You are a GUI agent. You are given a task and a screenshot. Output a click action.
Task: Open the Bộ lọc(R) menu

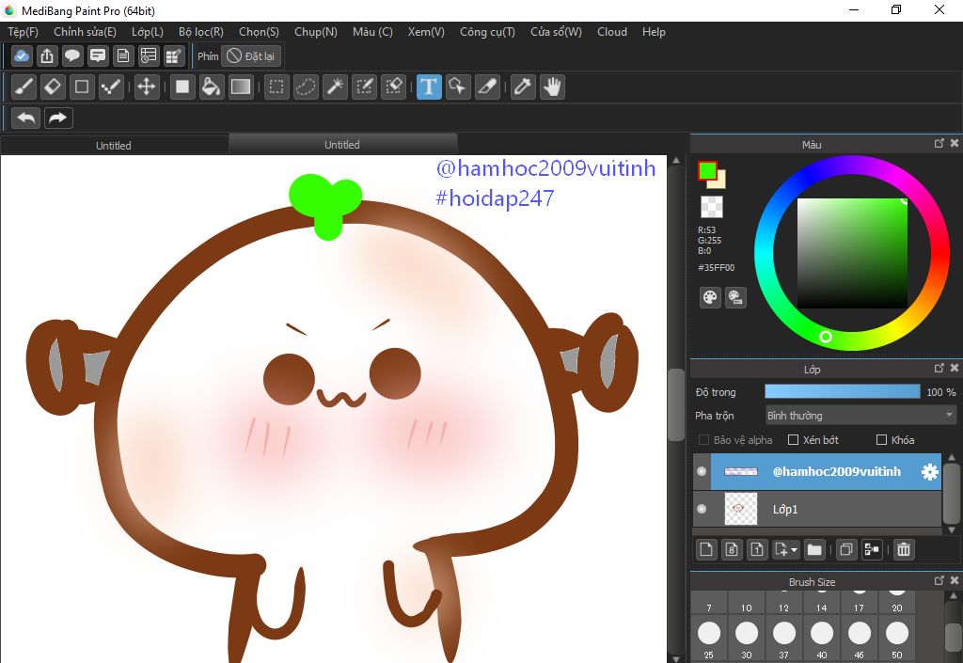tap(201, 32)
